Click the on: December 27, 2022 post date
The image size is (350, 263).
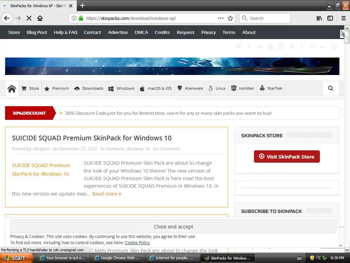[75, 149]
